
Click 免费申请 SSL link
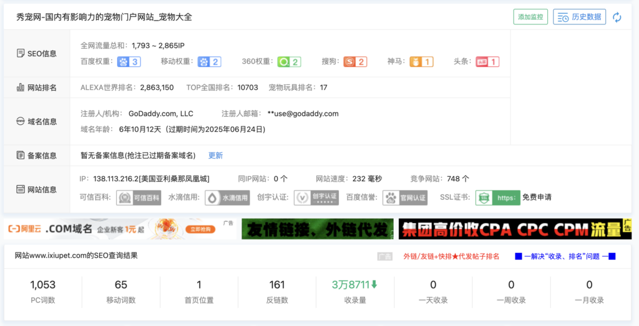pyautogui.click(x=537, y=197)
